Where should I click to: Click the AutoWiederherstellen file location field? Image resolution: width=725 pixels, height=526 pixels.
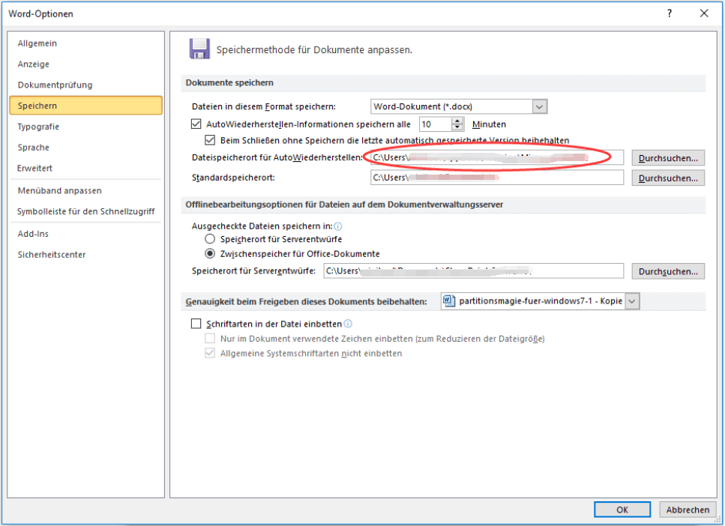(x=497, y=157)
